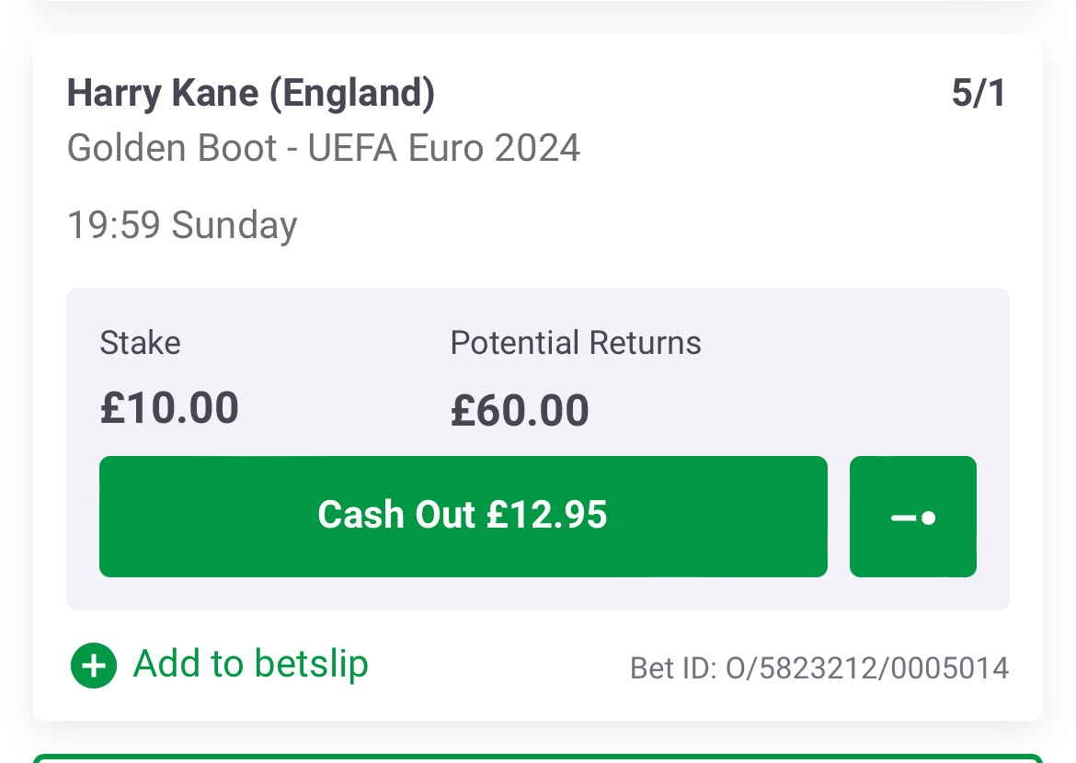Tap the word Cash Out on the green button
The image size is (1076, 763).
coord(396,515)
